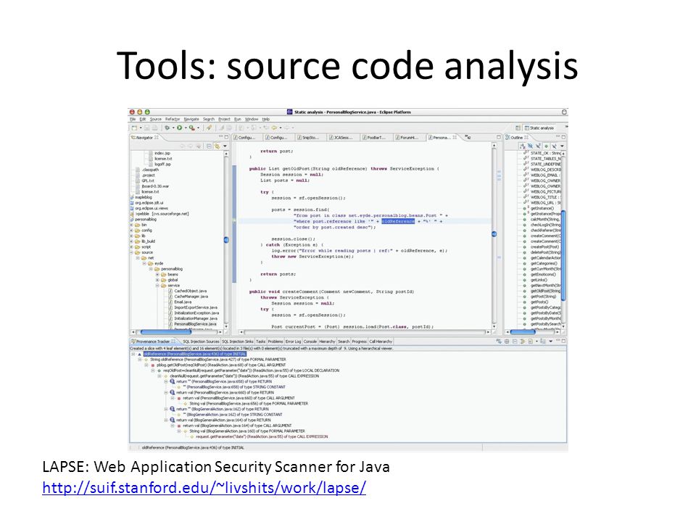
Task: Click icon beside return val PersonalBlogService.java:660 RETURN
Action: (173, 392)
